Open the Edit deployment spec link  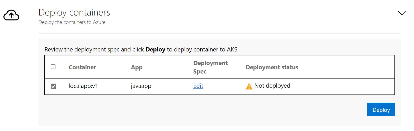point(198,86)
